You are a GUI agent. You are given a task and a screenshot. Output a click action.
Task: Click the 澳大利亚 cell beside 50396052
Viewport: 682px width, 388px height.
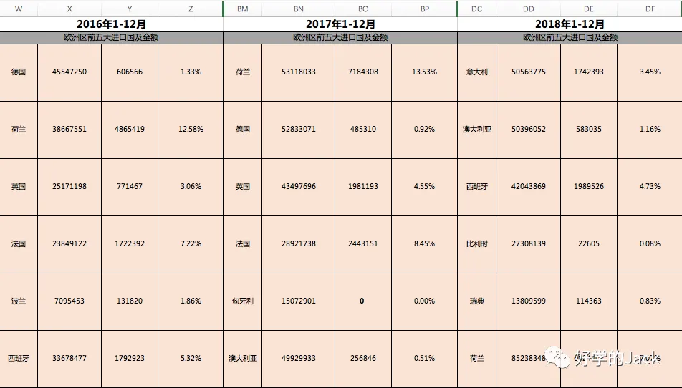click(x=476, y=130)
